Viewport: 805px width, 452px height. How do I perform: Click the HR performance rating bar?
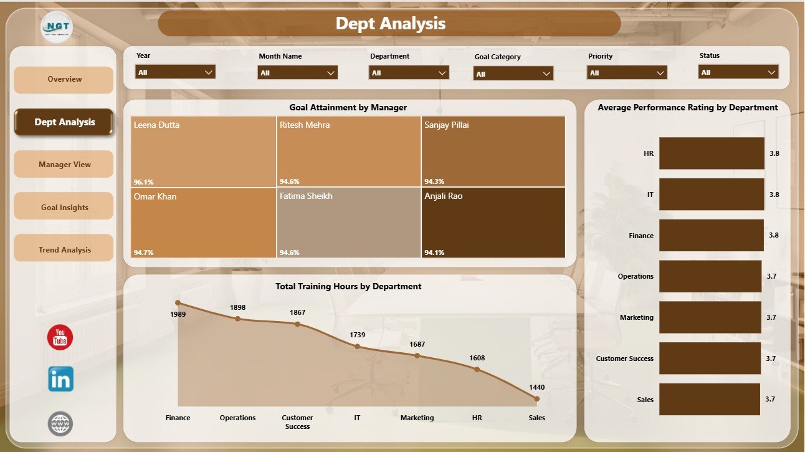[x=712, y=153]
